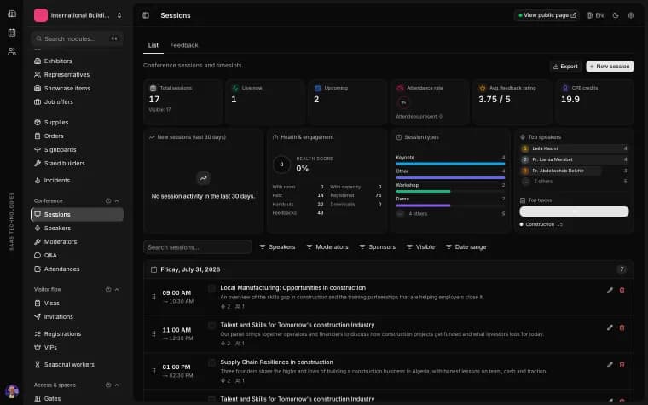Click the Export button
This screenshot has height=405, width=648.
tap(565, 67)
